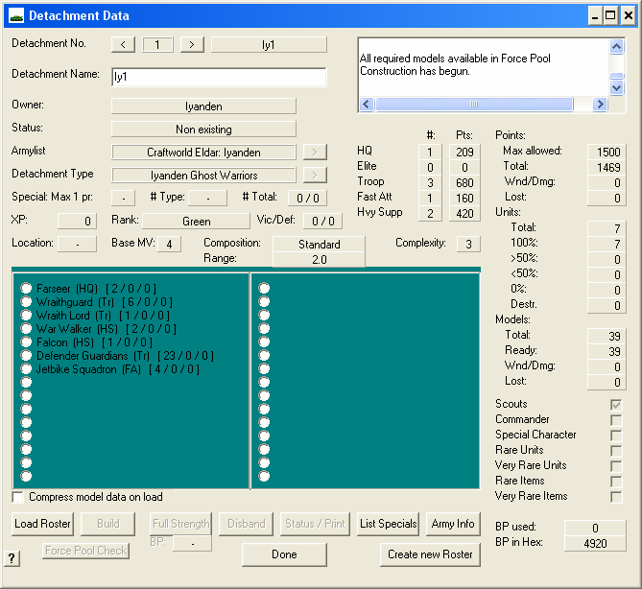Click the Range 2.0 field
642x589 pixels.
(319, 260)
